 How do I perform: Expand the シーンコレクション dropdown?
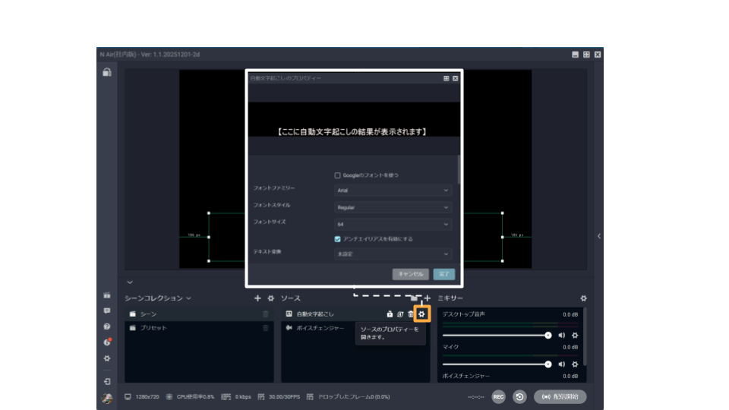[x=189, y=298]
